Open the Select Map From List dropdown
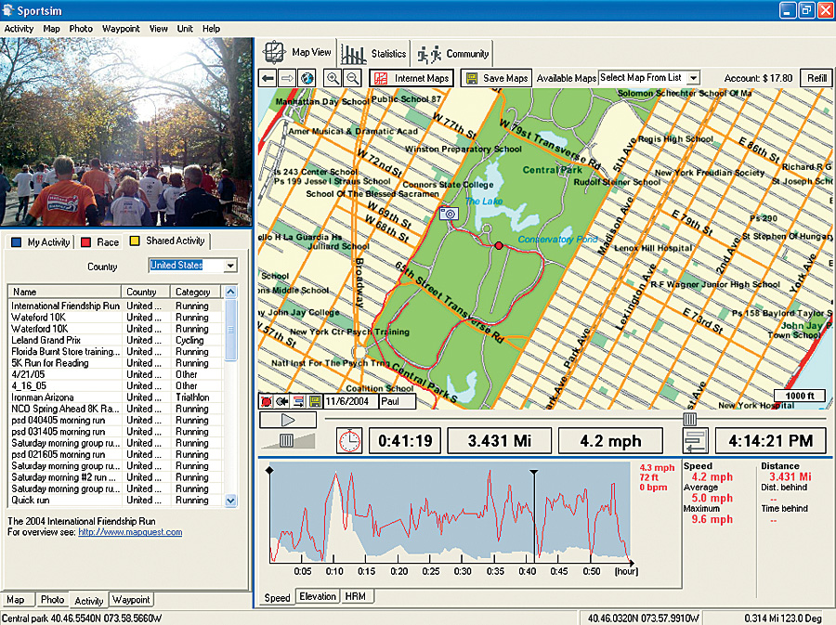 point(693,78)
